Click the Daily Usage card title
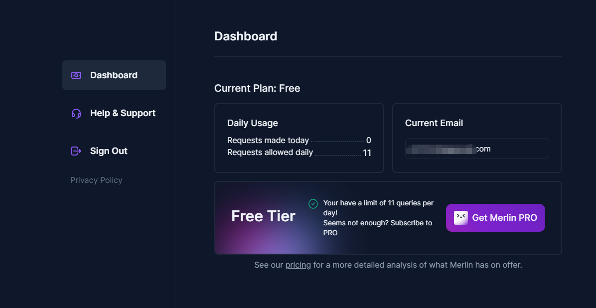The width and height of the screenshot is (596, 308). pos(252,123)
